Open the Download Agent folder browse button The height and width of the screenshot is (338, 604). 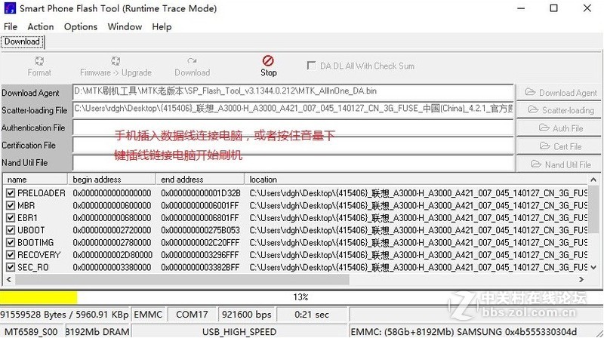(559, 92)
